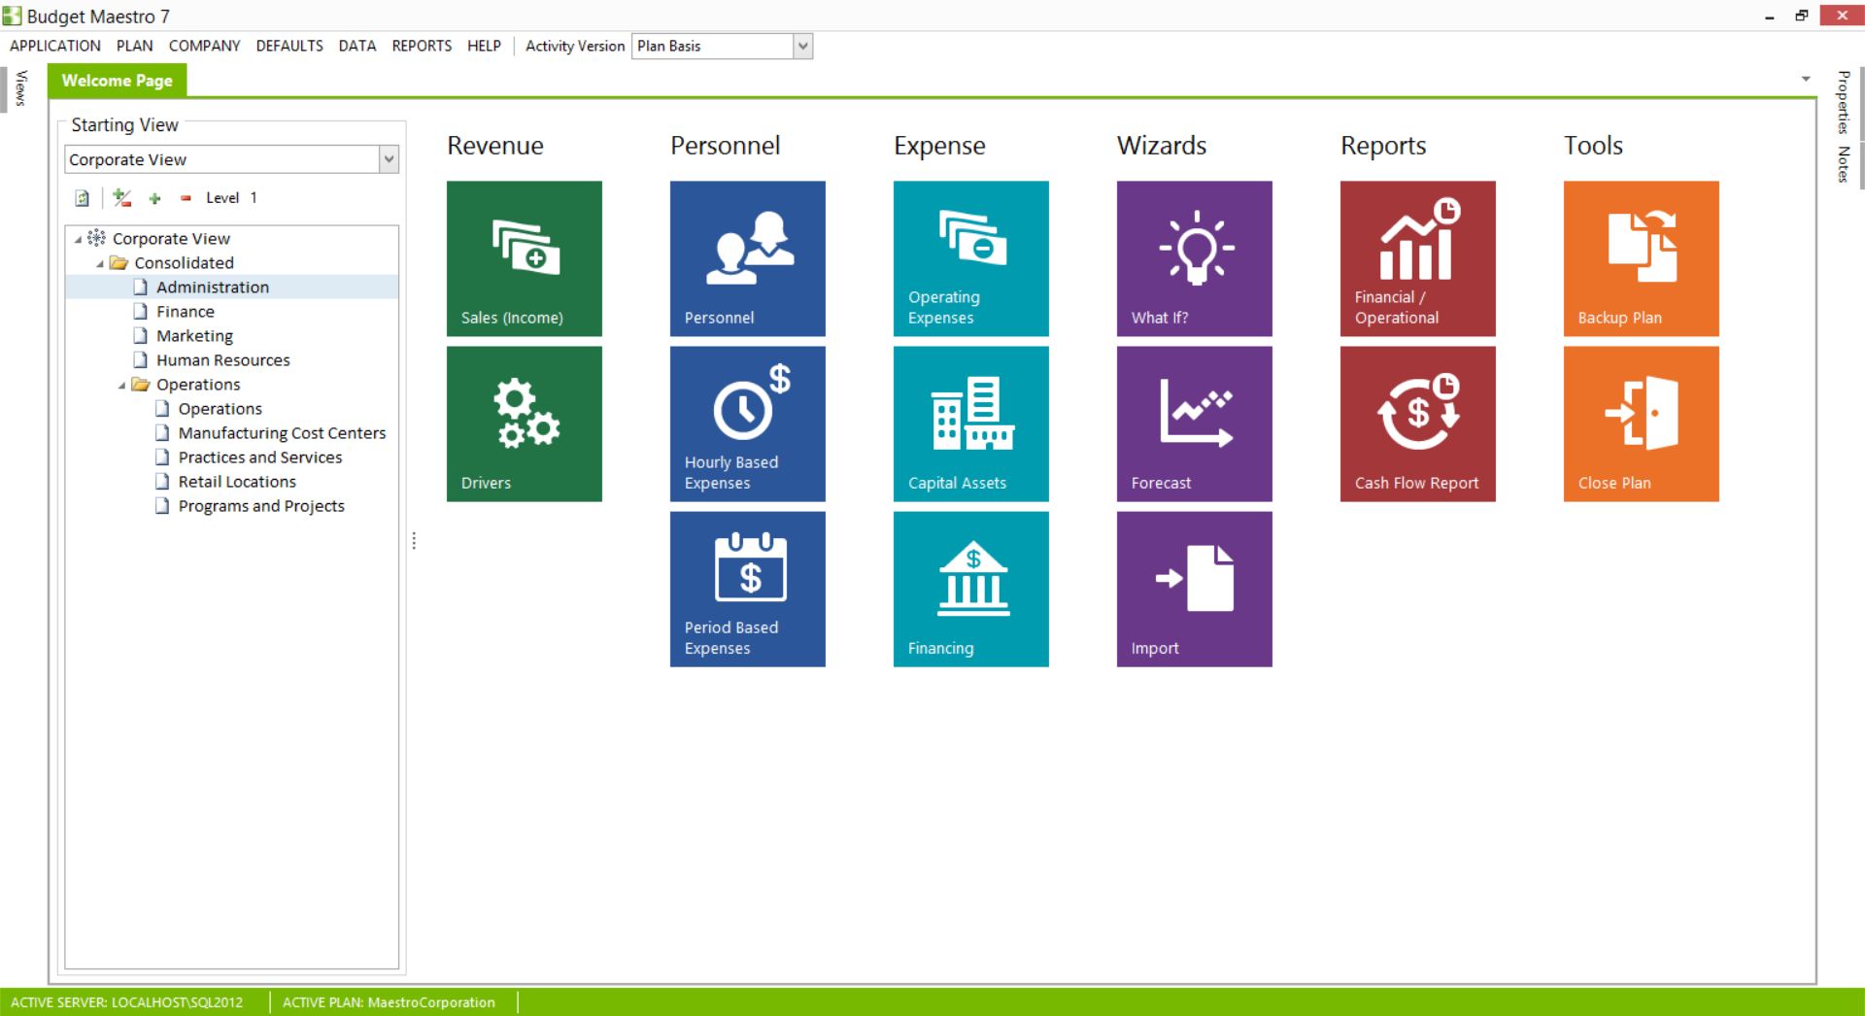
Task: Select Manufacturing Cost Centers in the tree
Action: [282, 433]
